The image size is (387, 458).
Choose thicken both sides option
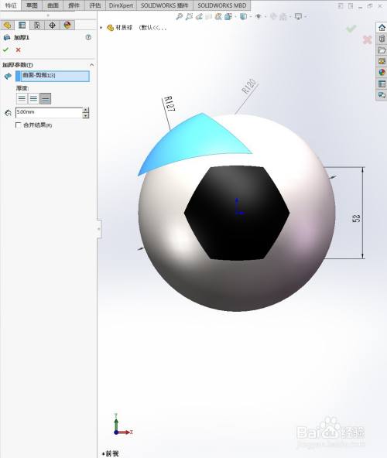pos(33,98)
